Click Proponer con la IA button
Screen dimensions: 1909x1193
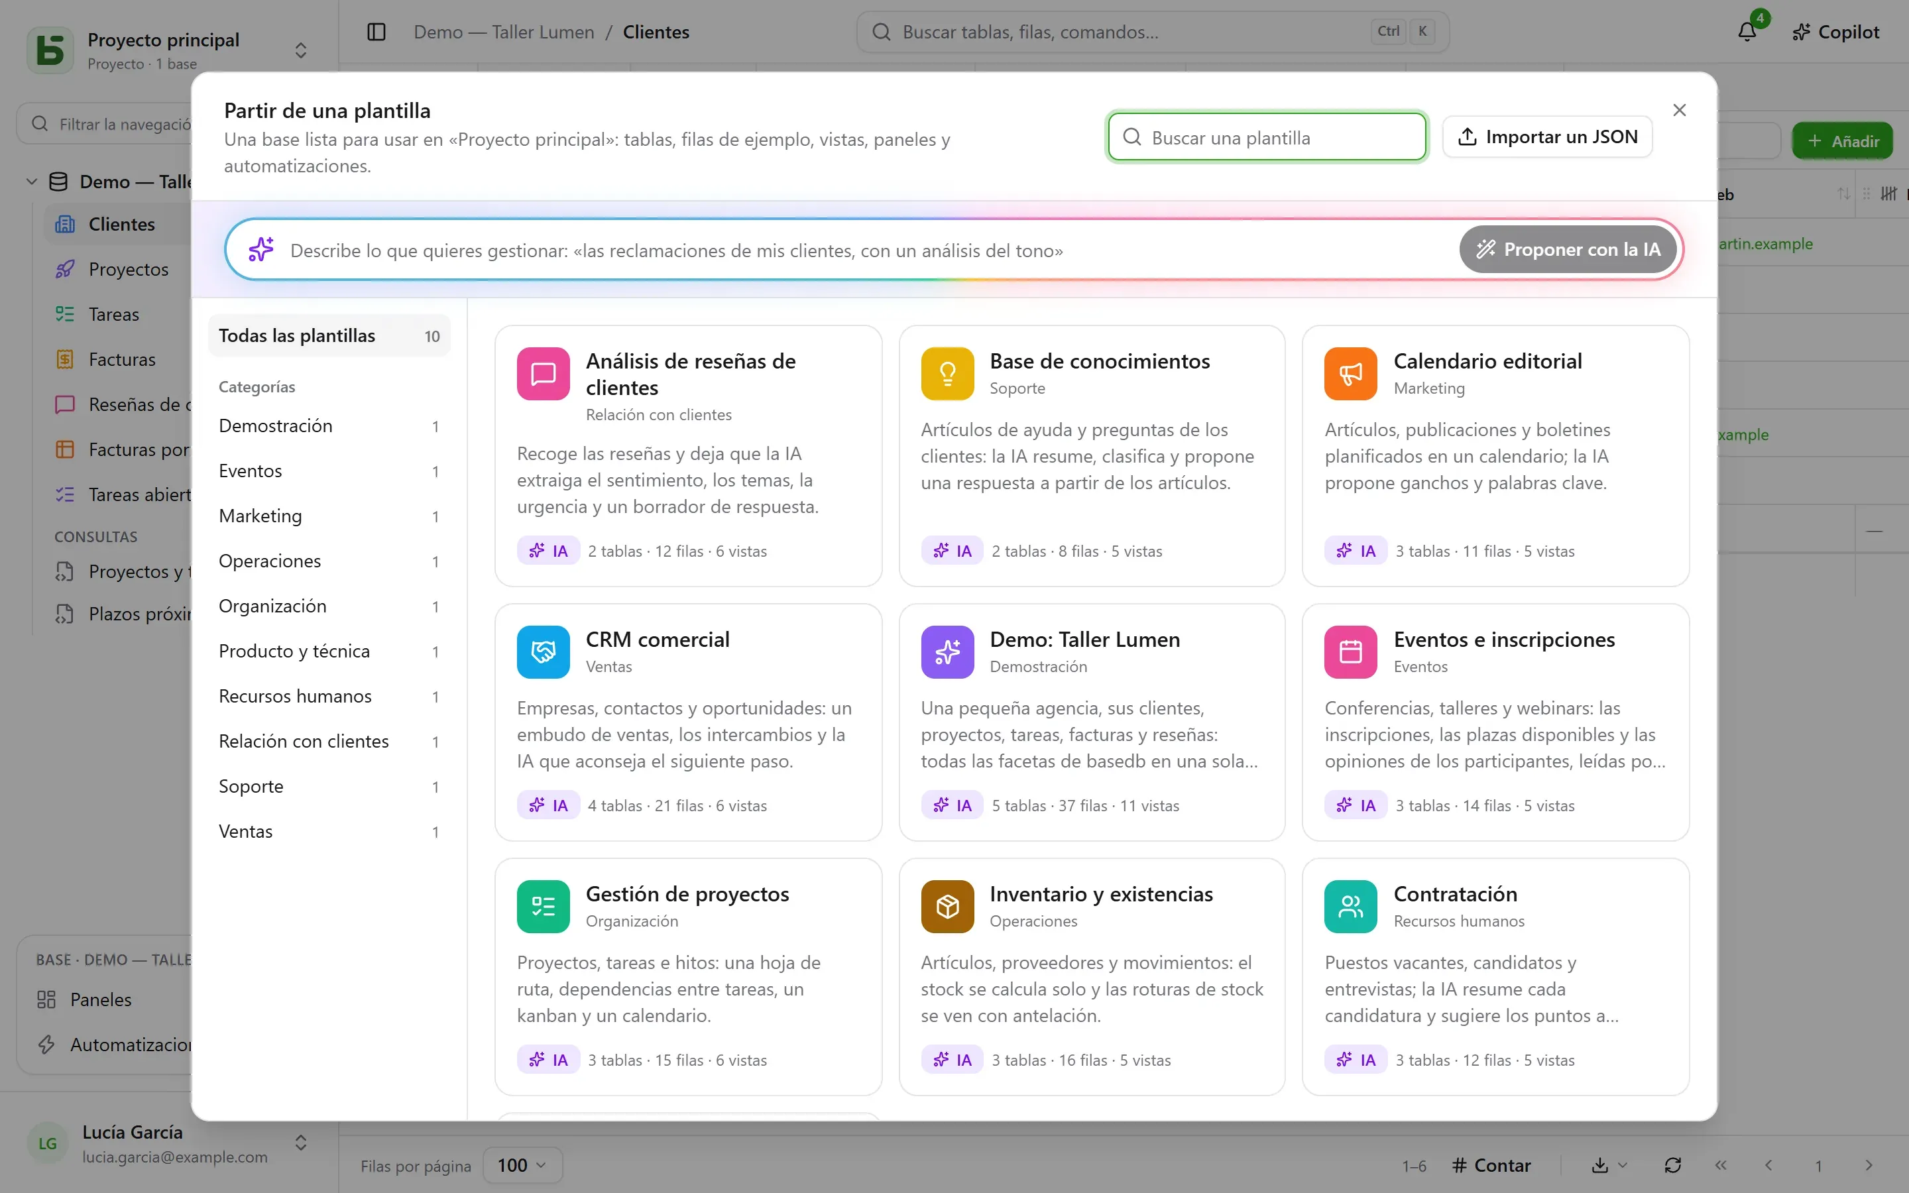click(1568, 249)
